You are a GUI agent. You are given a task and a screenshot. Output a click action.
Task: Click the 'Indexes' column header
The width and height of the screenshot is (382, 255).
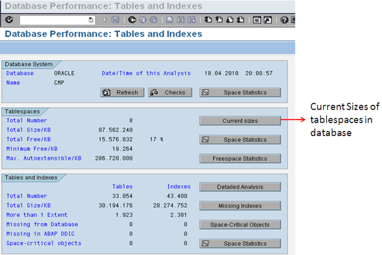point(179,187)
